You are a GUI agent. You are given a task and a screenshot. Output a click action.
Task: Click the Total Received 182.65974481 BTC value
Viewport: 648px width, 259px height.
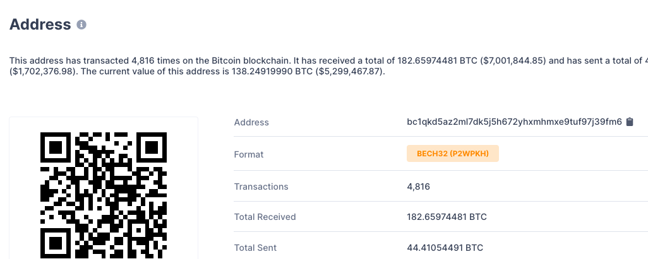[447, 217]
